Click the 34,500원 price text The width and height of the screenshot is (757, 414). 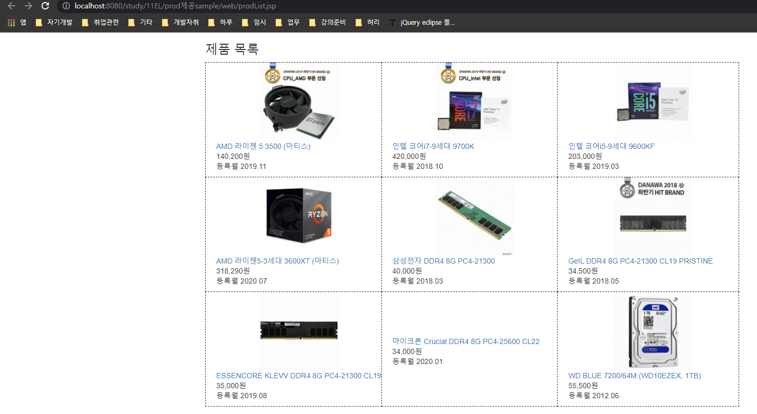coord(583,271)
